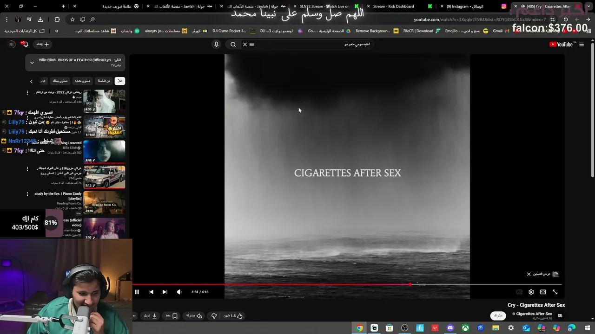The width and height of the screenshot is (595, 334).
Task: Open options for remix 2022 video
Action: pyautogui.click(x=27, y=92)
